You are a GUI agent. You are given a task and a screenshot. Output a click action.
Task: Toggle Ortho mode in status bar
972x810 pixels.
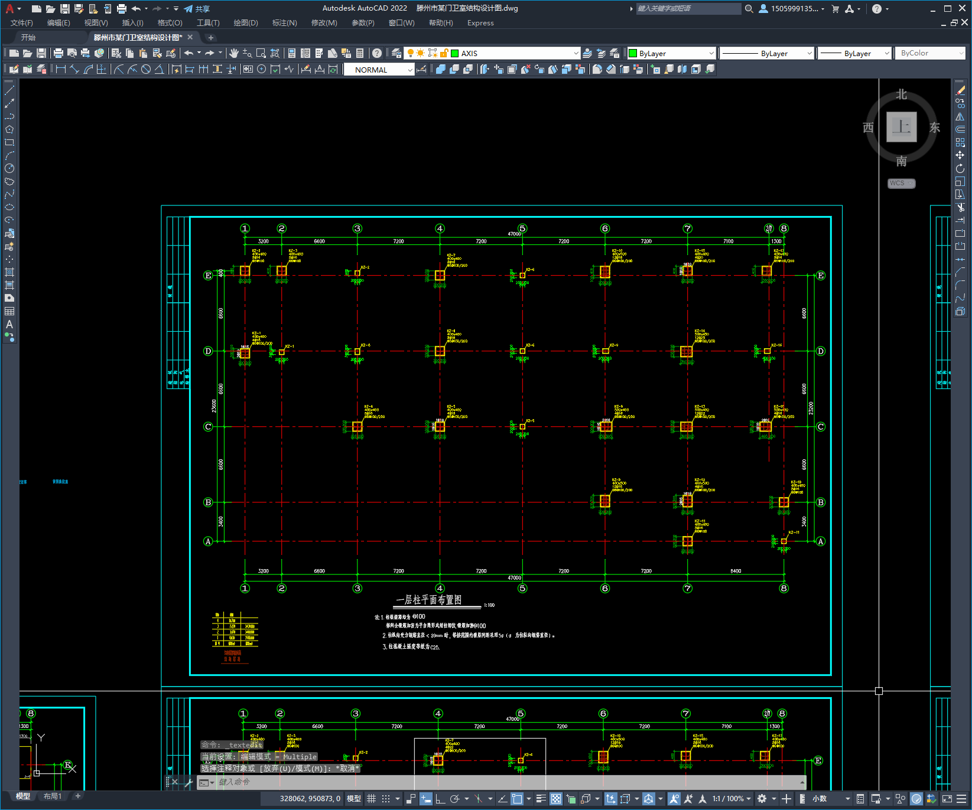(x=440, y=799)
